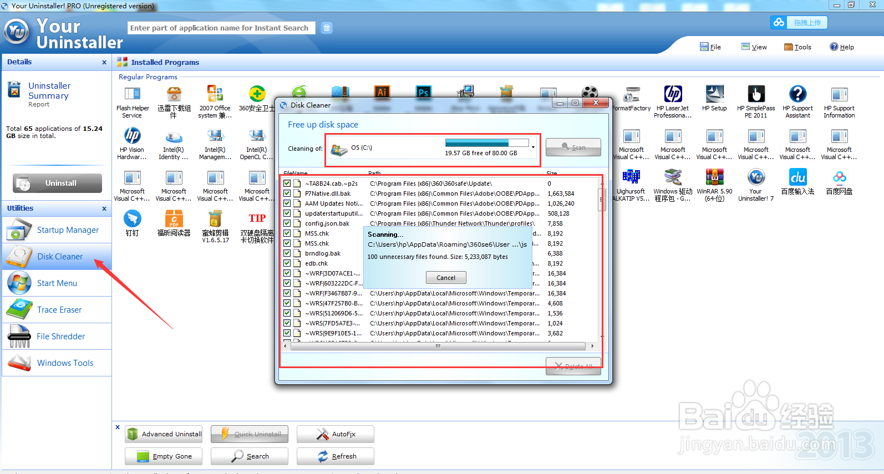This screenshot has height=474, width=884.
Task: Click the Empty Gone button
Action: click(x=164, y=456)
